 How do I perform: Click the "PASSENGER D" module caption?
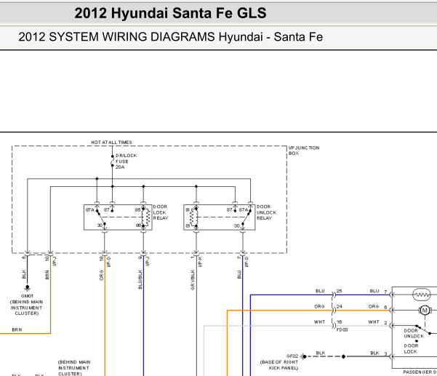click(x=420, y=372)
